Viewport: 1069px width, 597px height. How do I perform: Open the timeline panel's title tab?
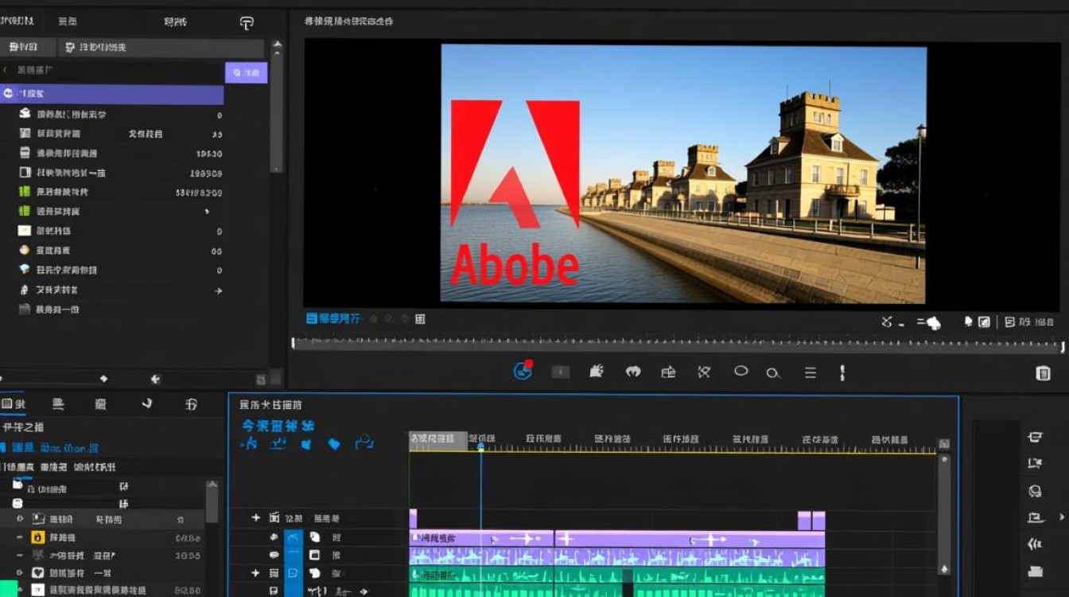270,404
